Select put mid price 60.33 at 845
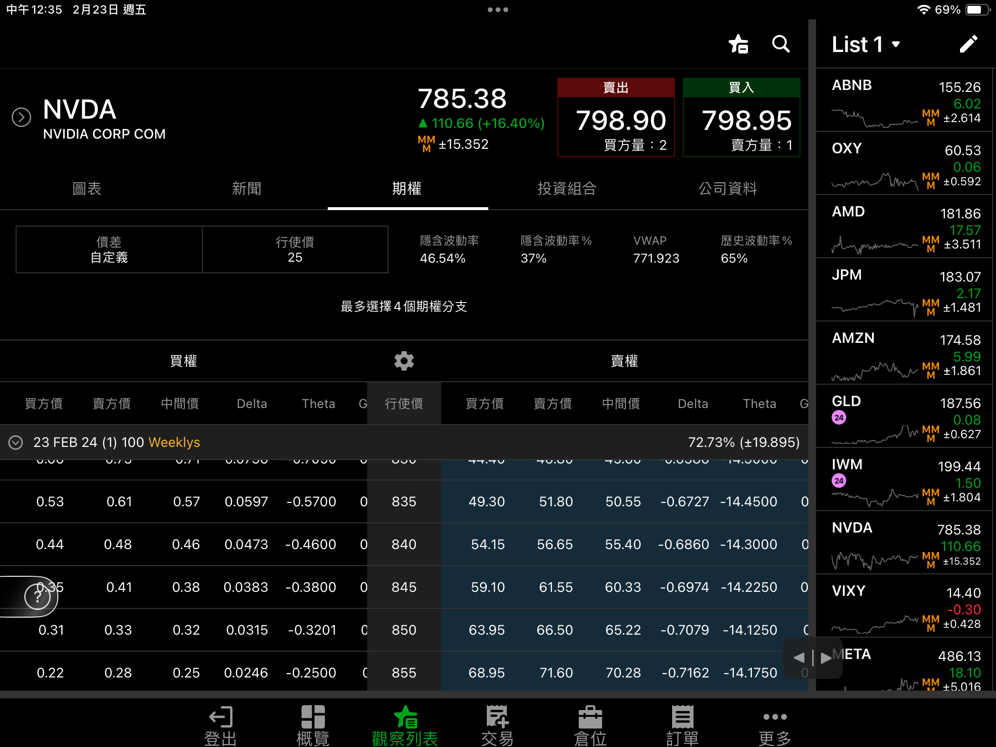The height and width of the screenshot is (747, 996). (623, 587)
